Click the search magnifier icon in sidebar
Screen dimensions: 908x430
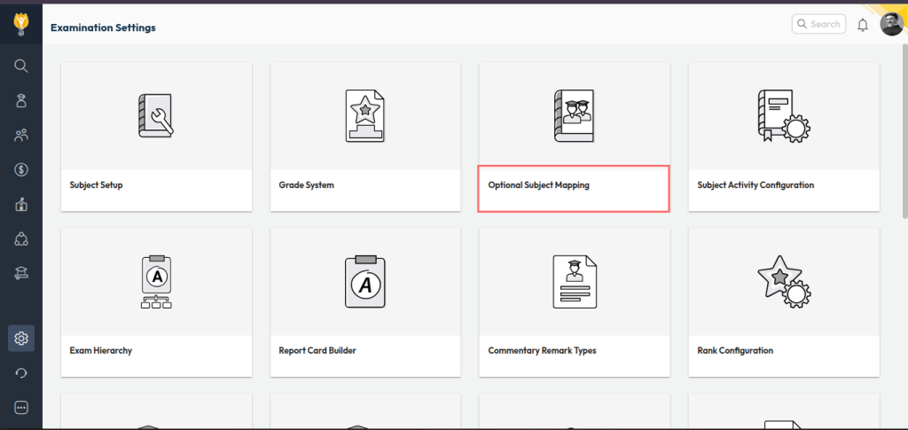click(21, 66)
